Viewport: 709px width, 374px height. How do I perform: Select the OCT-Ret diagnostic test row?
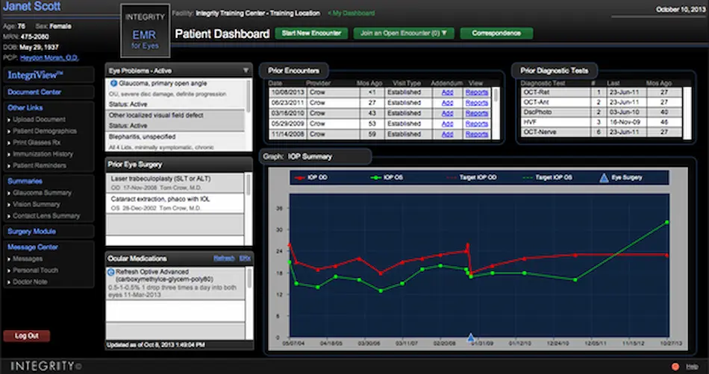point(602,92)
